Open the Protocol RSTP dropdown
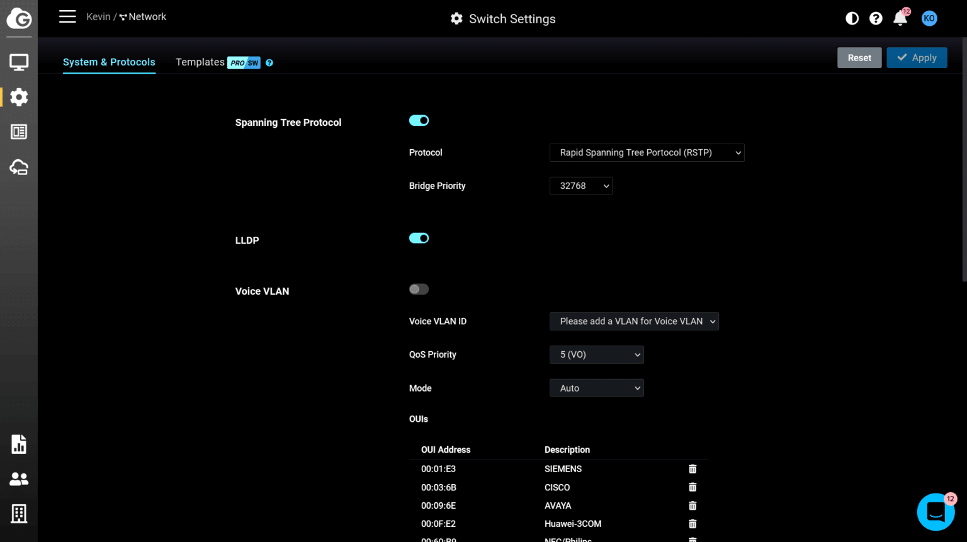 pyautogui.click(x=647, y=152)
